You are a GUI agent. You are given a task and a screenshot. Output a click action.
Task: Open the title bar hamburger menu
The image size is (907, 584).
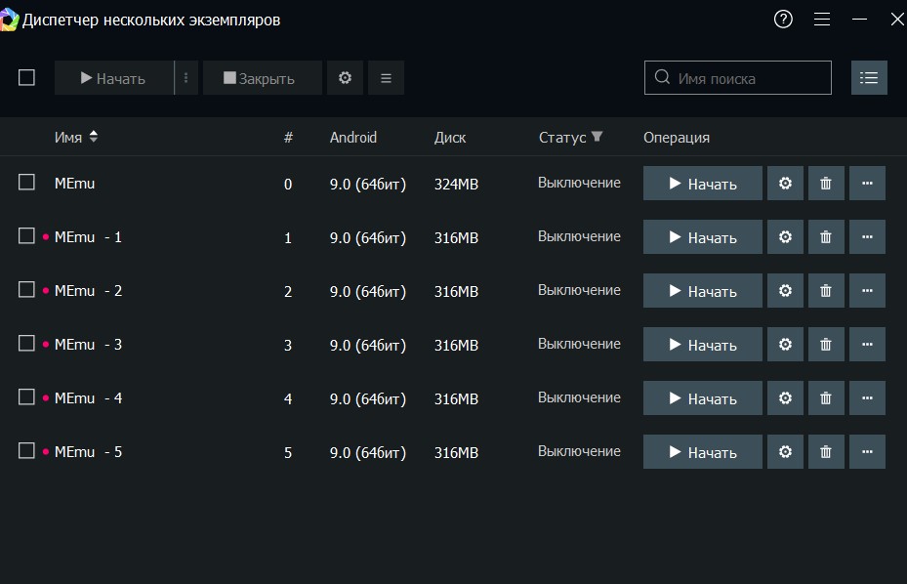822,20
